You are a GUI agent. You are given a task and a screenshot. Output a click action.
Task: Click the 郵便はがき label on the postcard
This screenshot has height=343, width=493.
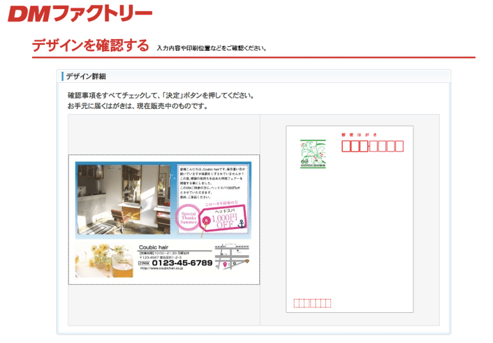click(359, 135)
